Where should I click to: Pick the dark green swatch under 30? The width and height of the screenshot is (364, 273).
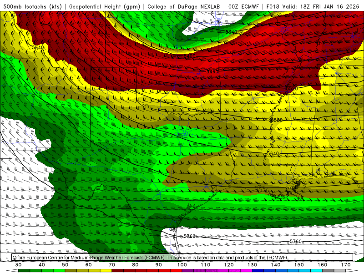24,271
